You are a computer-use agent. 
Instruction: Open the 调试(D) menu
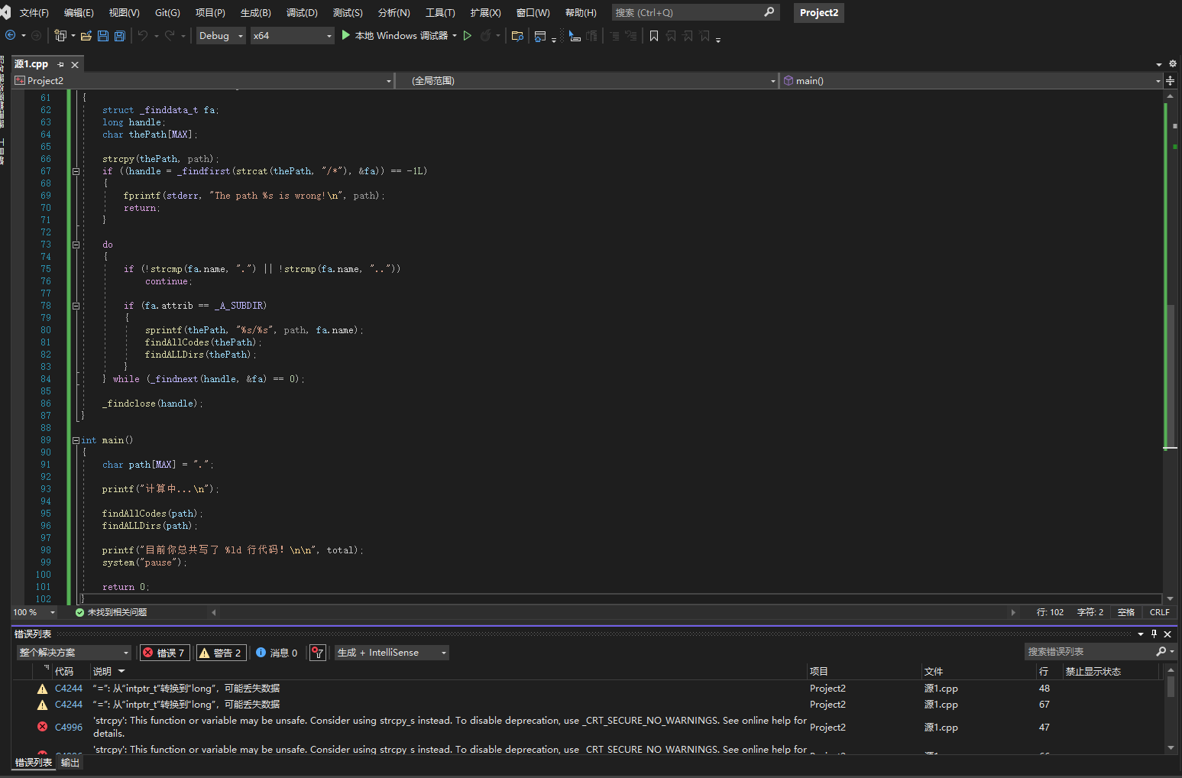tap(302, 12)
